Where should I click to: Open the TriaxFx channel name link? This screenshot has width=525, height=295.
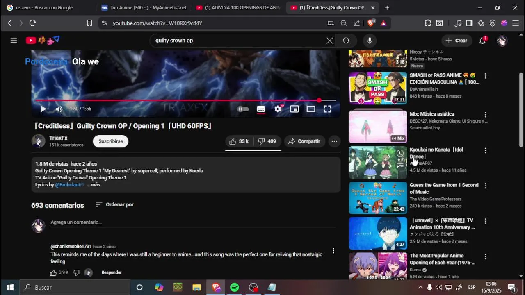pyautogui.click(x=58, y=138)
